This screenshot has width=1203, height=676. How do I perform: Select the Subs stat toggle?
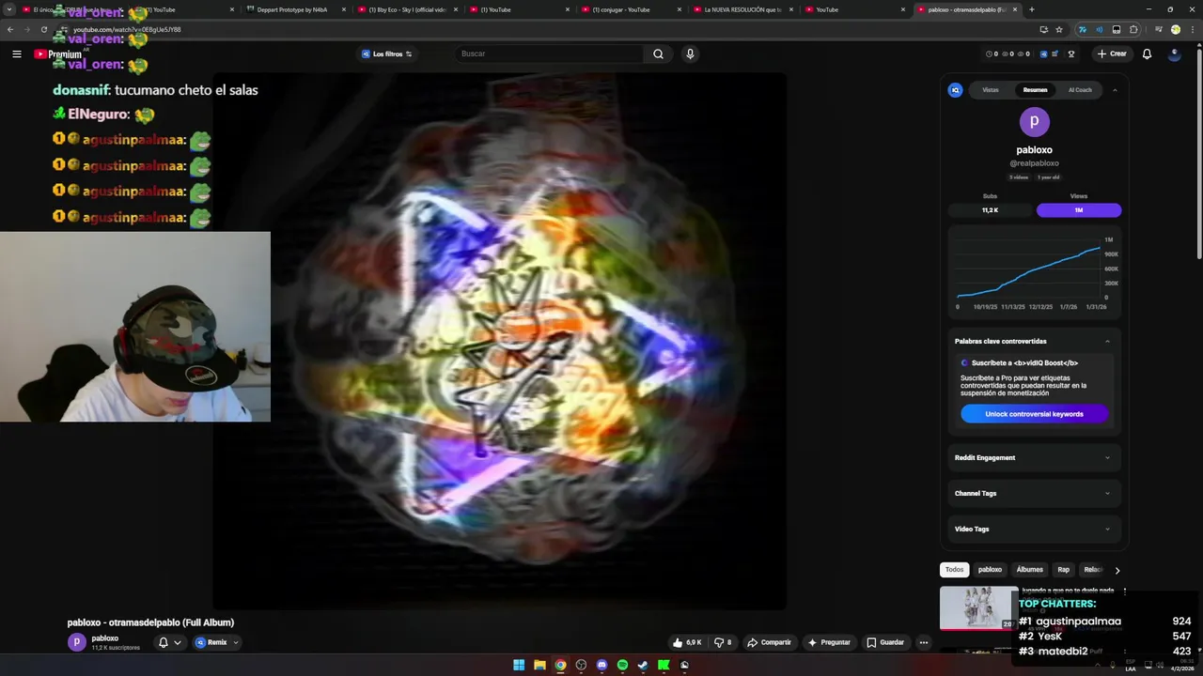coord(990,210)
